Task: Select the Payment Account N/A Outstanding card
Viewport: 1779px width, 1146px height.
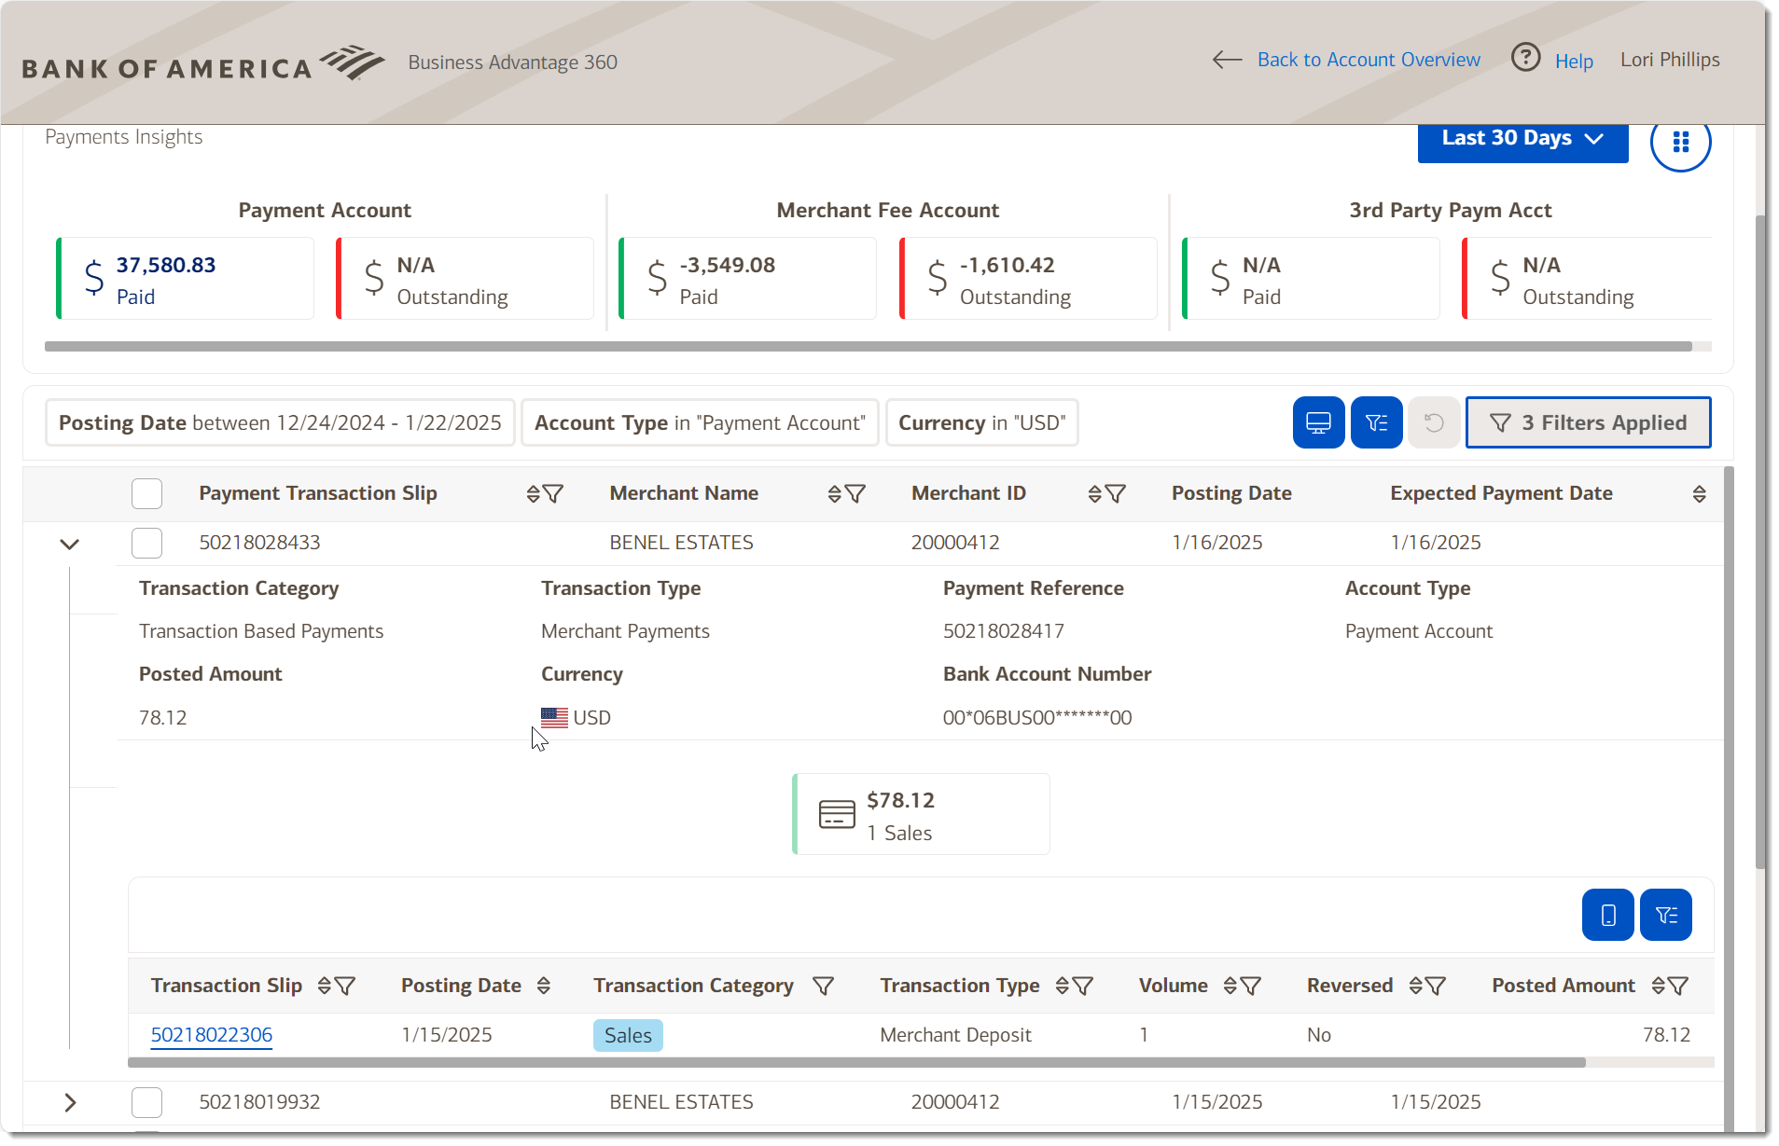Action: [465, 279]
